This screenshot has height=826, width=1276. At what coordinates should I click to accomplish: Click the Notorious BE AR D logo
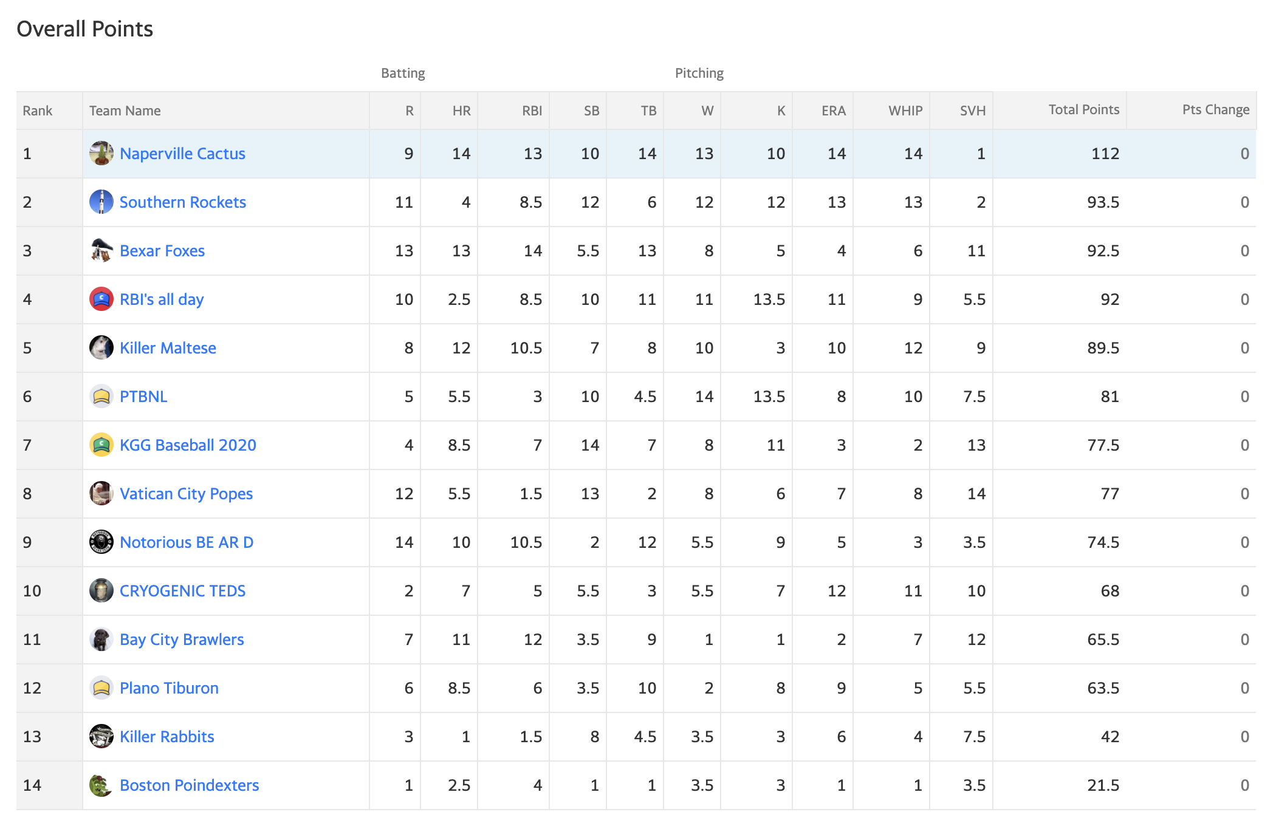pyautogui.click(x=101, y=542)
